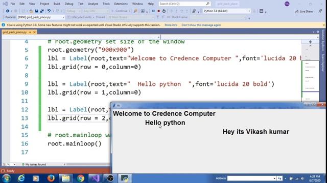This screenshot has height=183, width=327.
Task: Open Google Chrome from the taskbar
Action: [x=81, y=178]
